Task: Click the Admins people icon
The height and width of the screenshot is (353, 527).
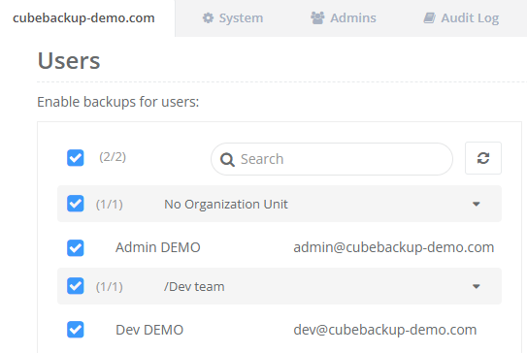Action: pos(317,17)
